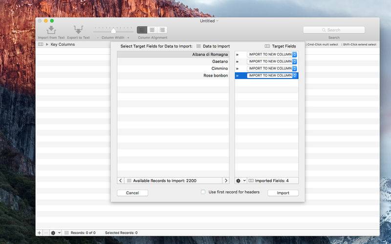Toggle import arrow for Albana di Romagna

pos(238,55)
